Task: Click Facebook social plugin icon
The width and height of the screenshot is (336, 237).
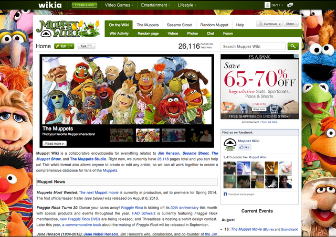Action: 225,194
